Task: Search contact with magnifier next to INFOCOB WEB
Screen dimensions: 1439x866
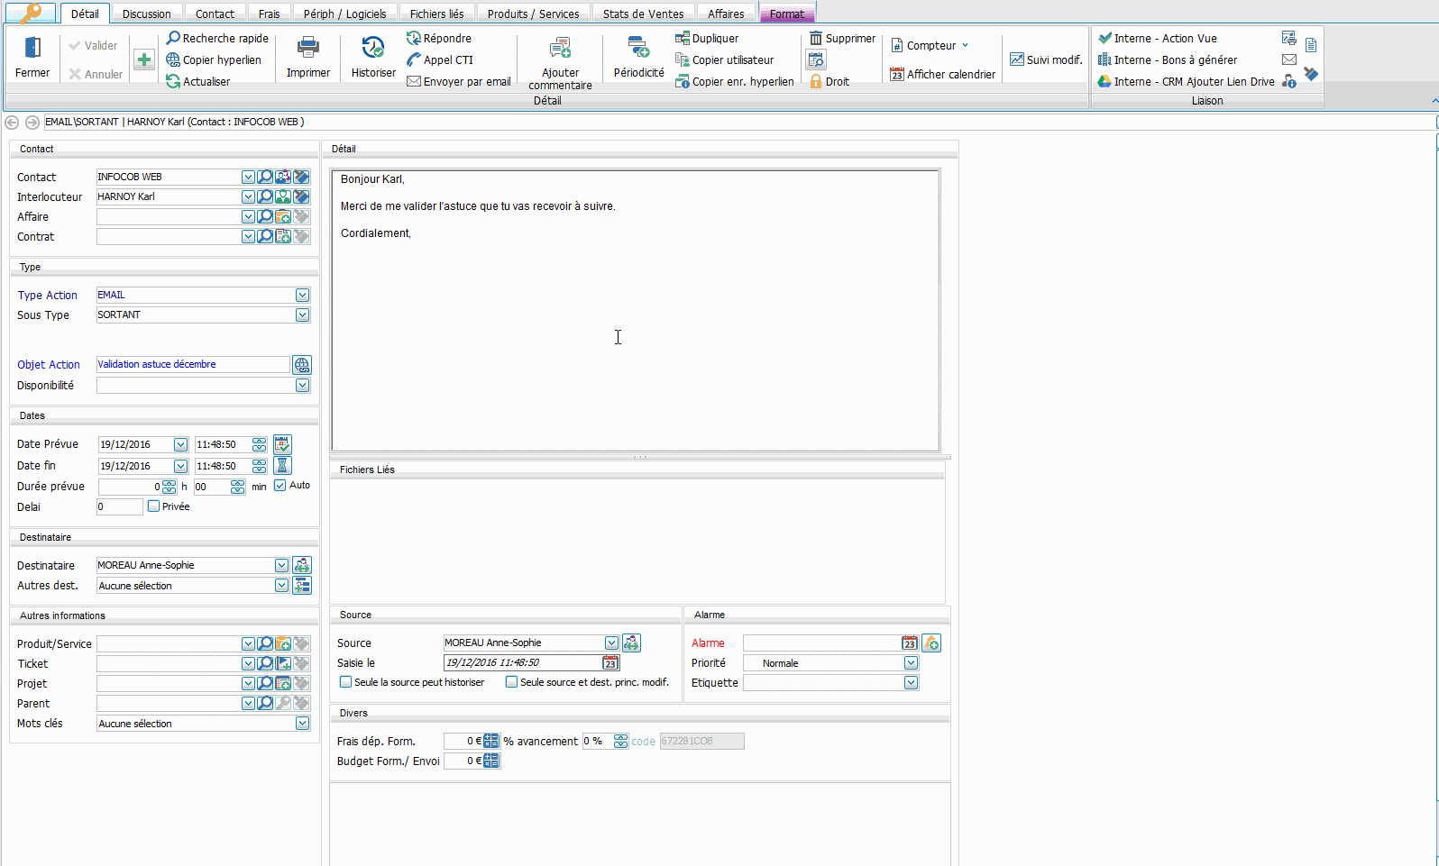Action: [265, 178]
